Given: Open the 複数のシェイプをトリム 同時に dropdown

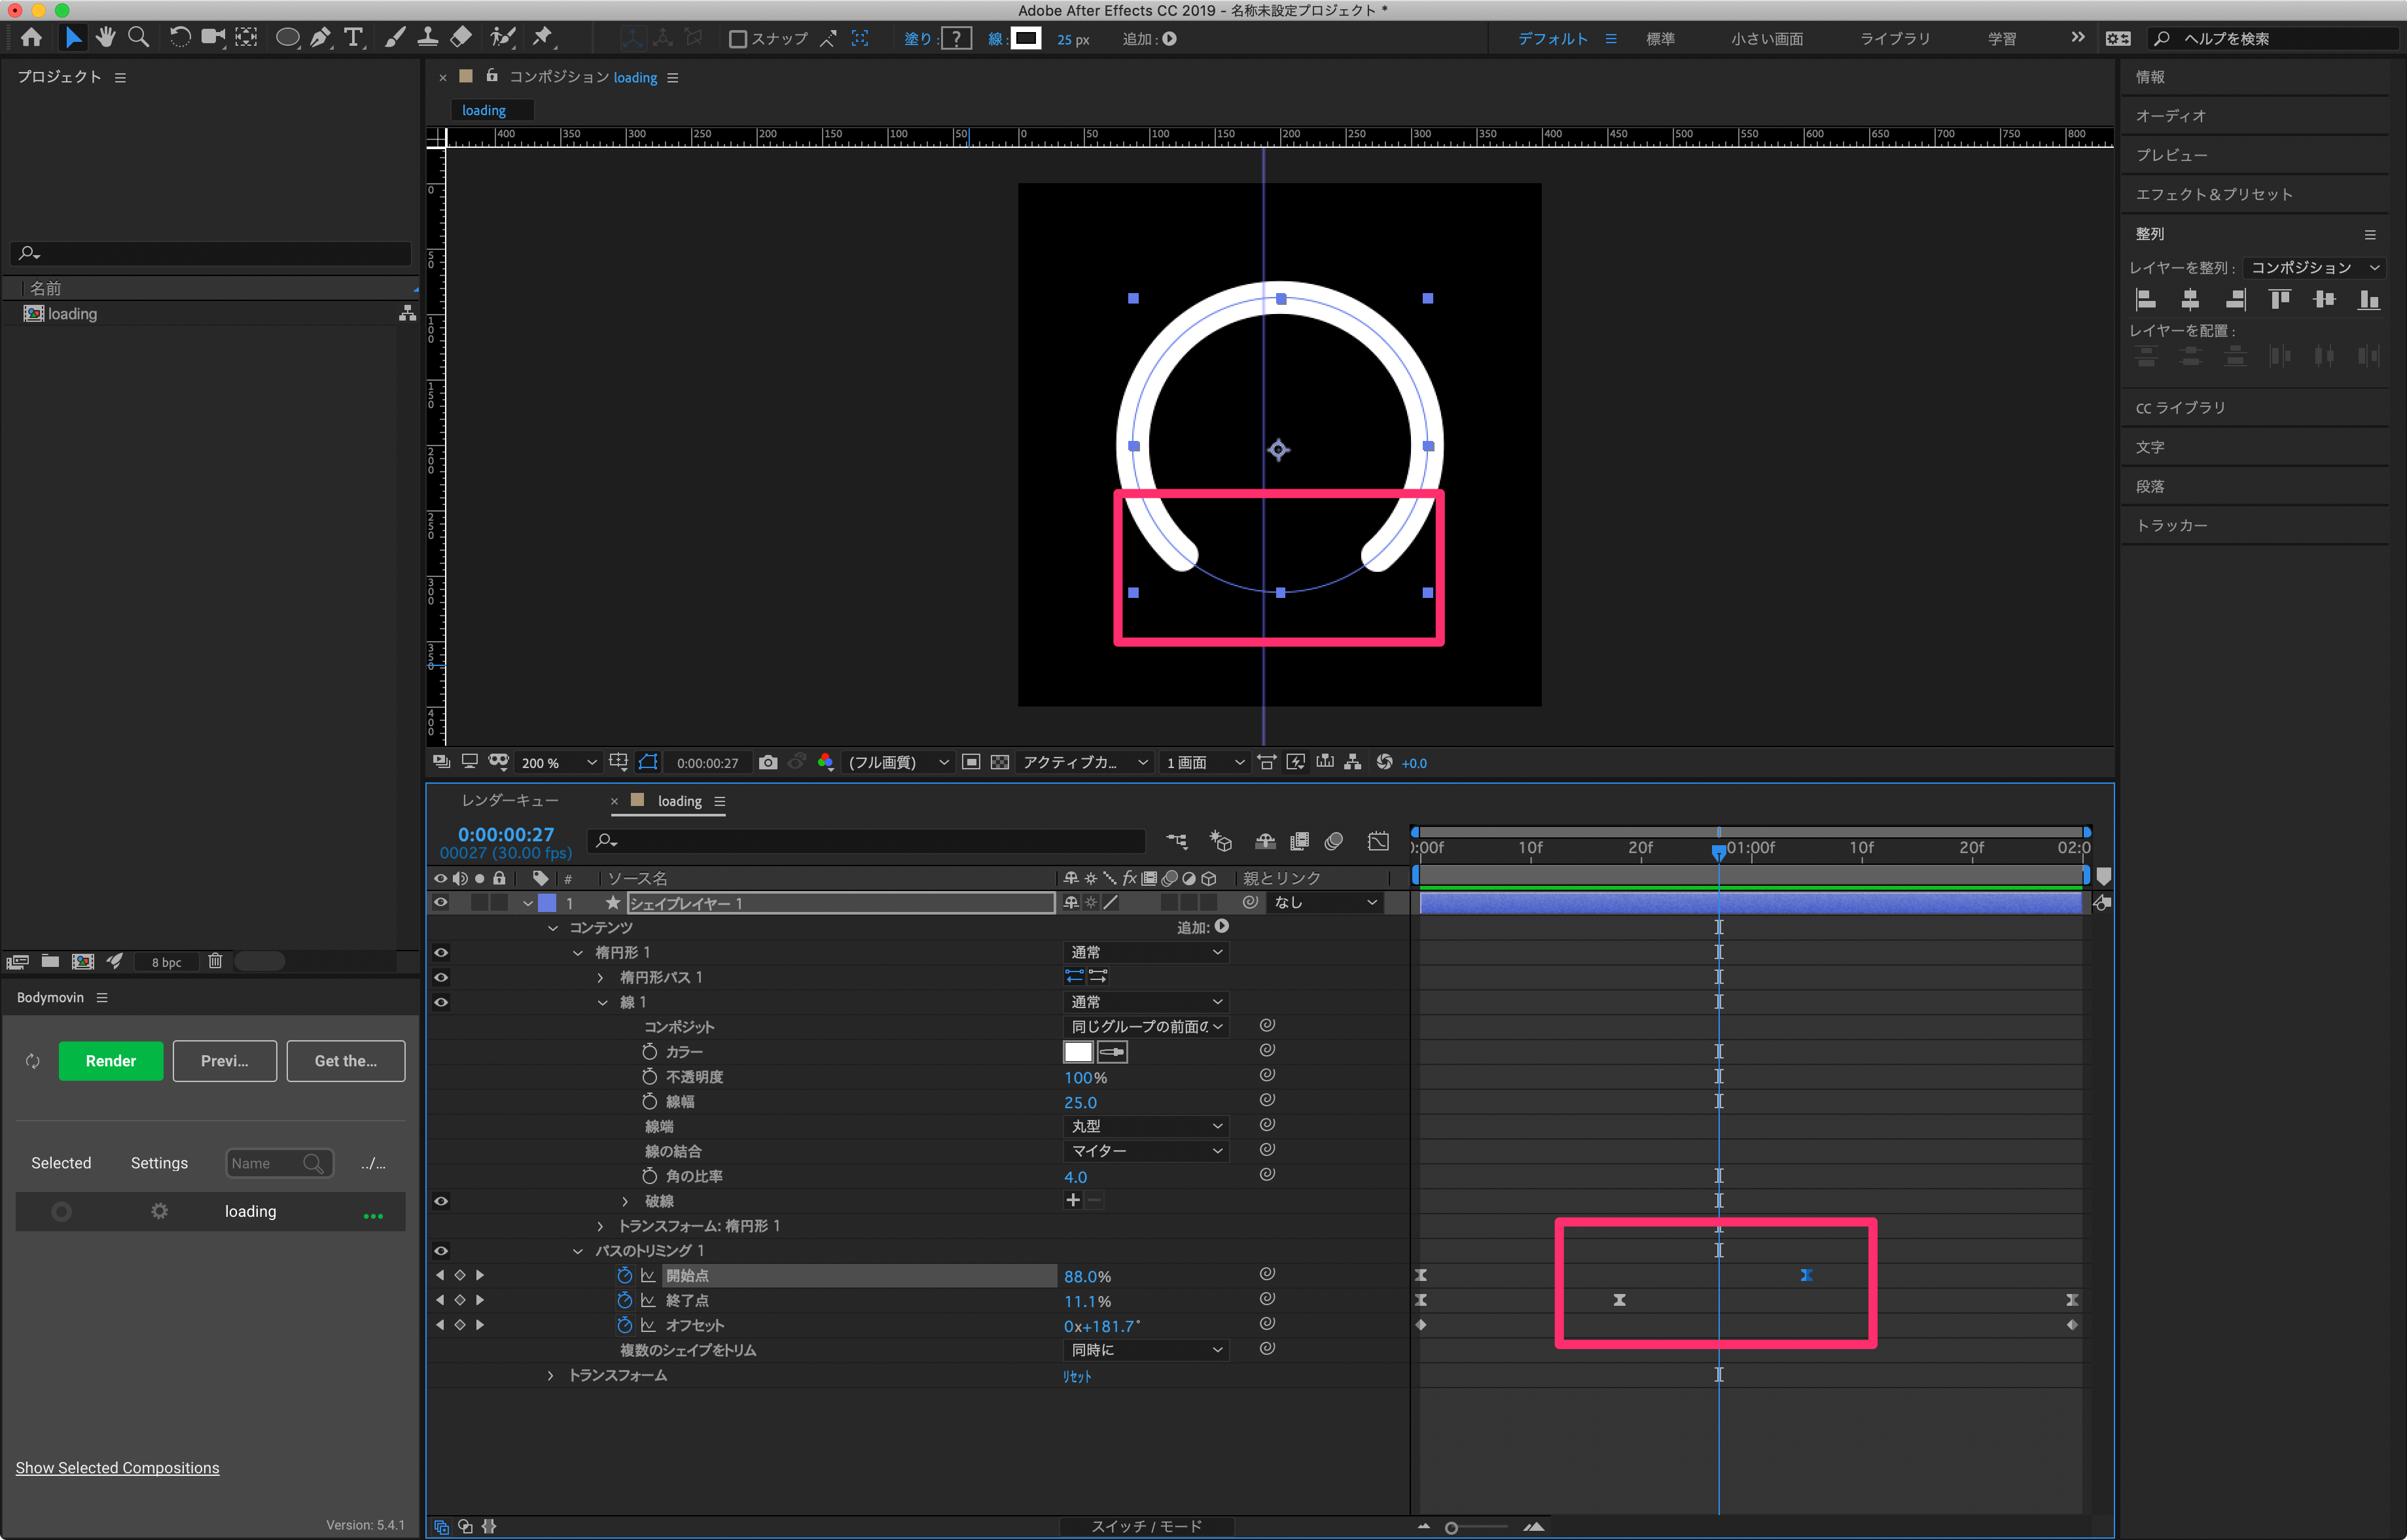Looking at the screenshot, I should (x=1147, y=1351).
